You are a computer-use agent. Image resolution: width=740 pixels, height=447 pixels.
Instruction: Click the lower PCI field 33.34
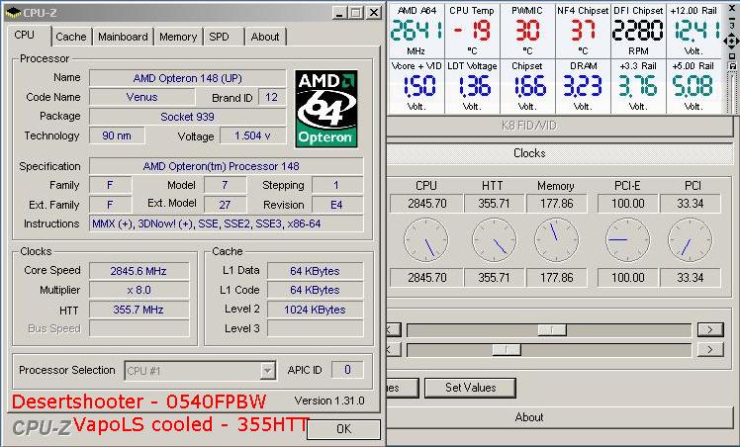(x=690, y=278)
